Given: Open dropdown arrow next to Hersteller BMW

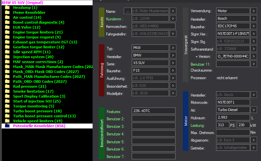Looking at the screenshot, I should click(173, 55).
